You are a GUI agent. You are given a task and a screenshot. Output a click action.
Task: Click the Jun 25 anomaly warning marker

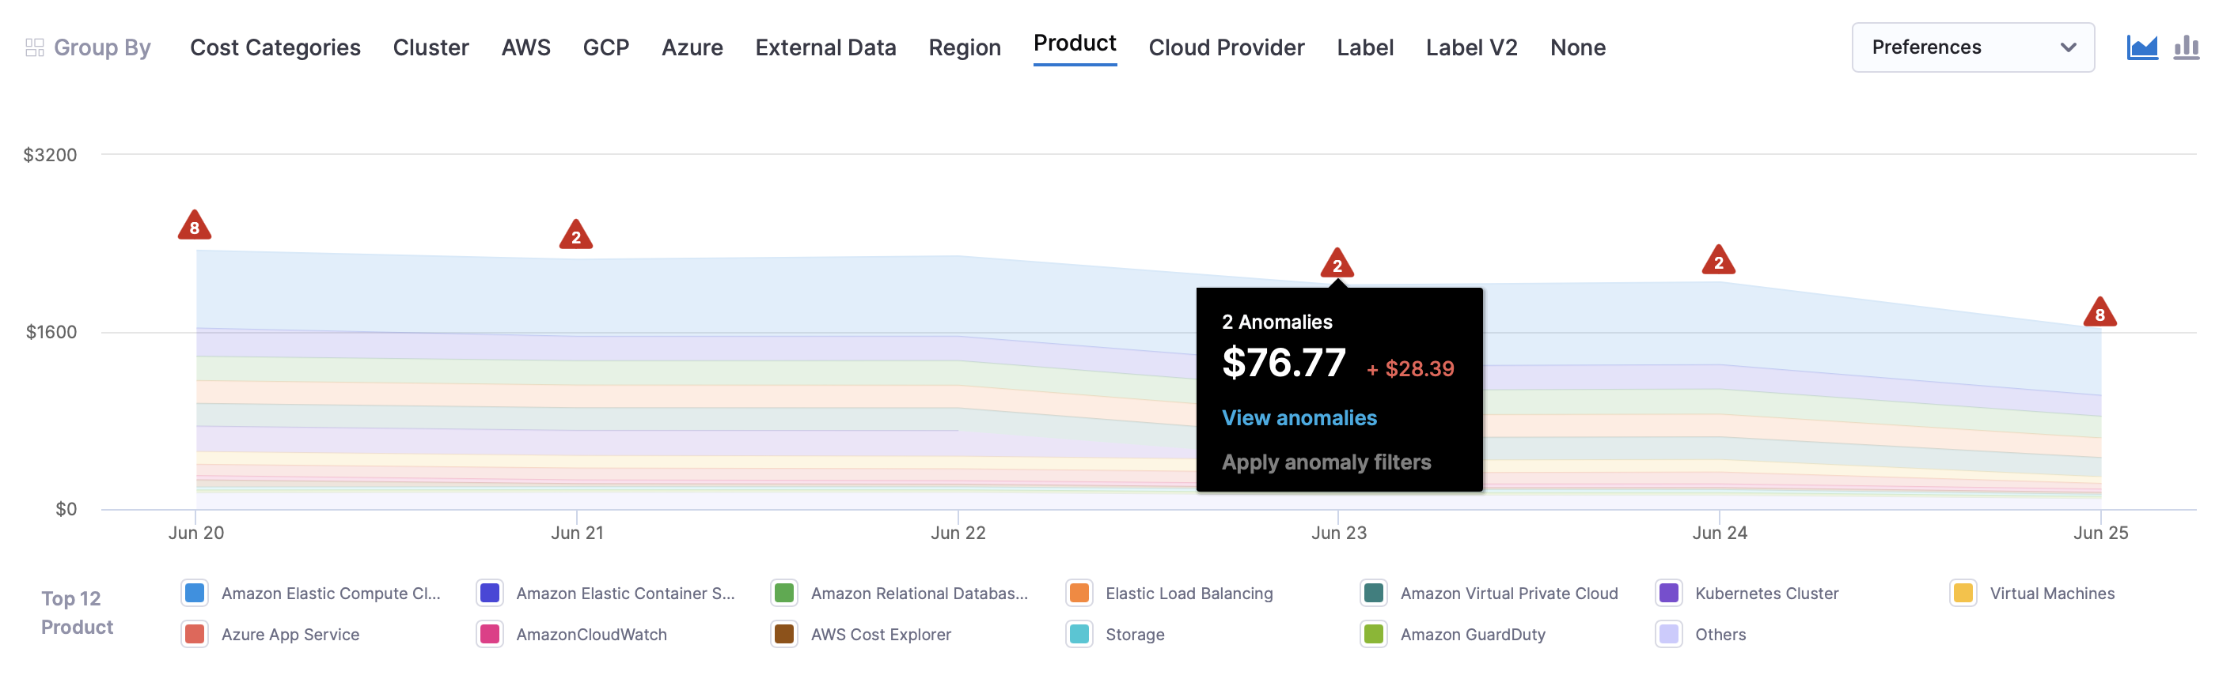(x=2100, y=313)
